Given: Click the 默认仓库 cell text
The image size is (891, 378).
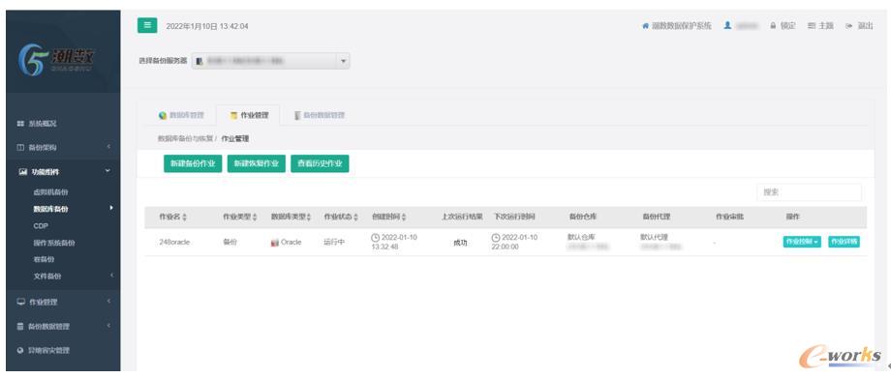Looking at the screenshot, I should 581,237.
